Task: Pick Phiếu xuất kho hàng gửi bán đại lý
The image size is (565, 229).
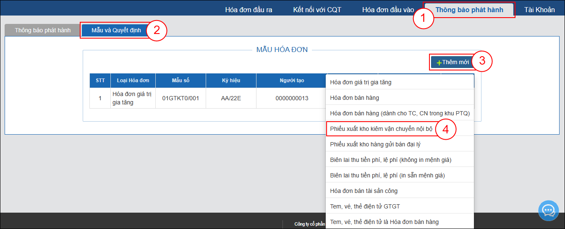Action: (375, 144)
